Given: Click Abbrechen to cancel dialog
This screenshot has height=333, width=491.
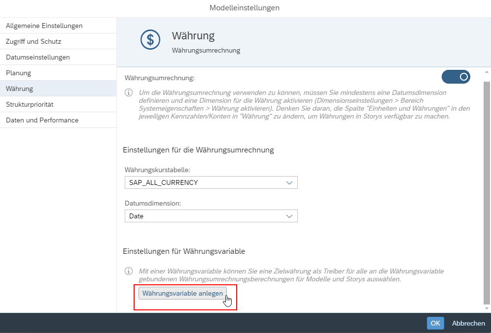Looking at the screenshot, I should point(468,323).
